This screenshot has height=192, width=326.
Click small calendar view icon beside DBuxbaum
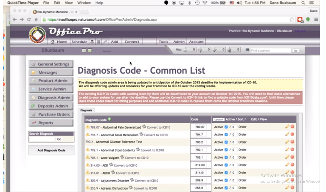click(84, 50)
